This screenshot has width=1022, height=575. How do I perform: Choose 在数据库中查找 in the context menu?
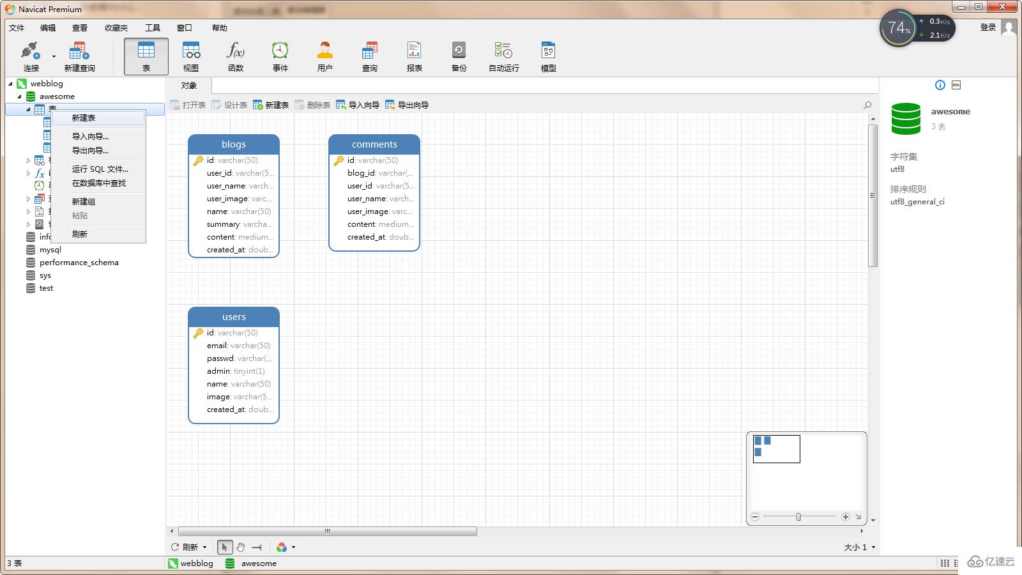pyautogui.click(x=98, y=183)
